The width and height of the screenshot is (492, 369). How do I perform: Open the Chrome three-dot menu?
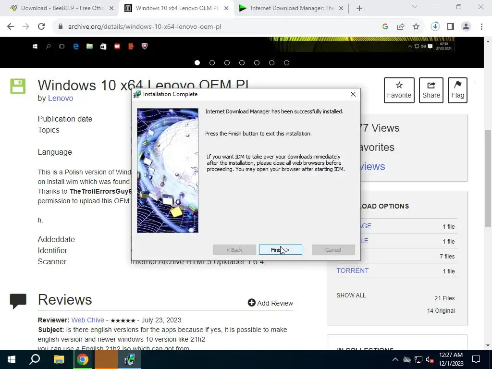[x=481, y=27]
